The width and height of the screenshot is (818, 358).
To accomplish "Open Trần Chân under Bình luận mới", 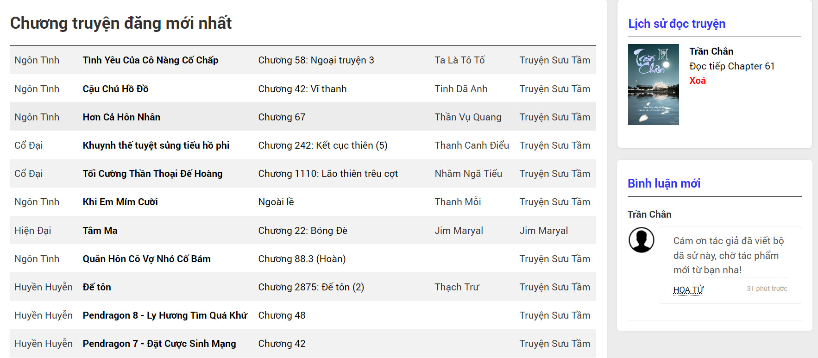I will [x=649, y=214].
